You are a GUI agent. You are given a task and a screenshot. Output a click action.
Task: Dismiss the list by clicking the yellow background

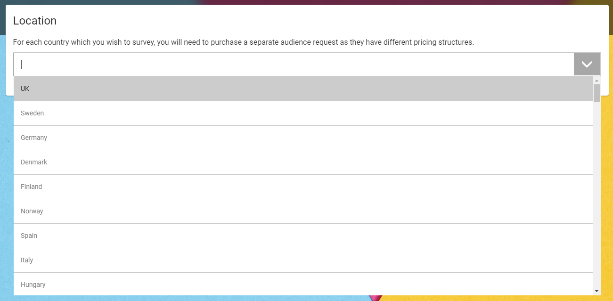click(x=607, y=198)
